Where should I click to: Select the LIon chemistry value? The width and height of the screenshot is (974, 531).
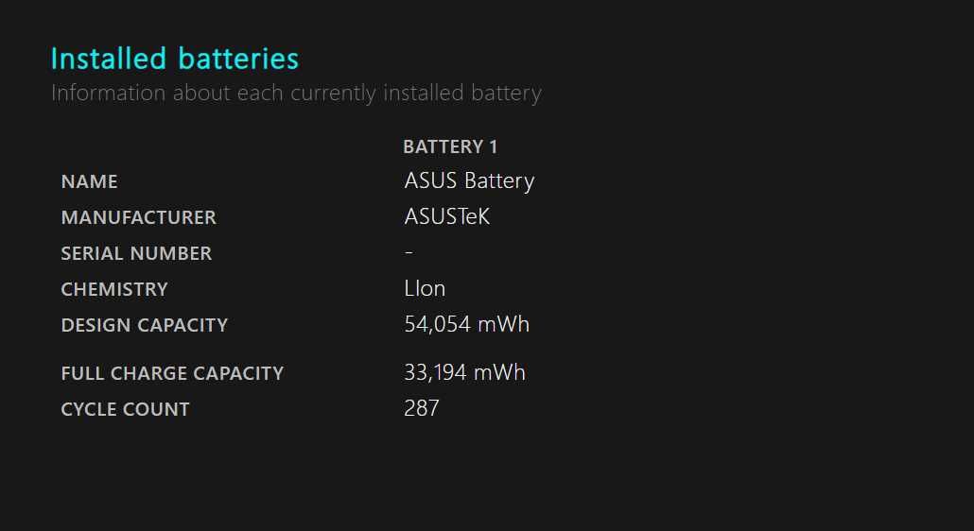tap(425, 288)
